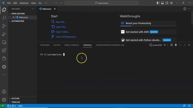Split the terminal

coord(172,45)
